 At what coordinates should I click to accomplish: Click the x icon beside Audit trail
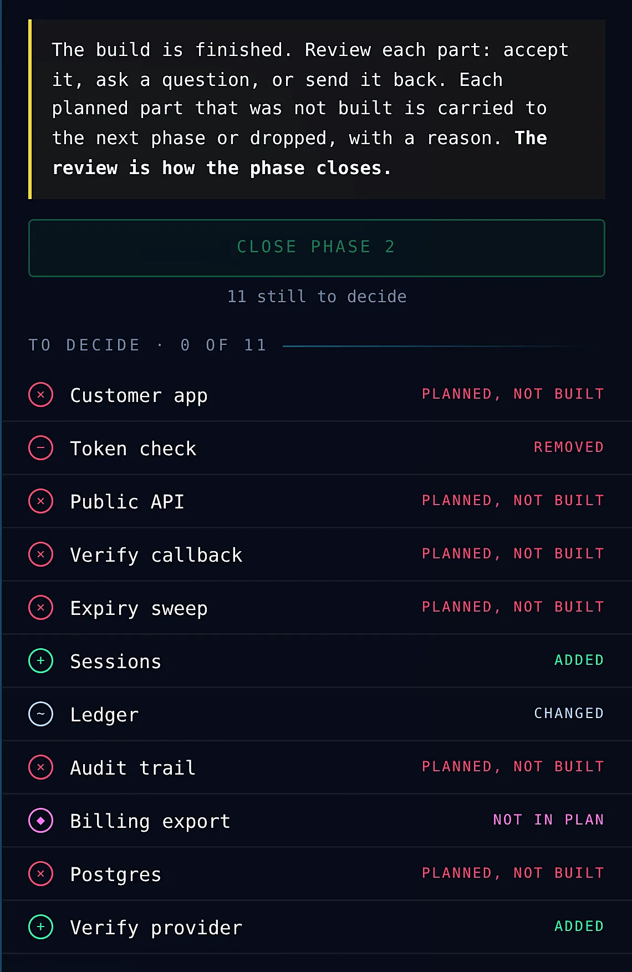point(40,767)
